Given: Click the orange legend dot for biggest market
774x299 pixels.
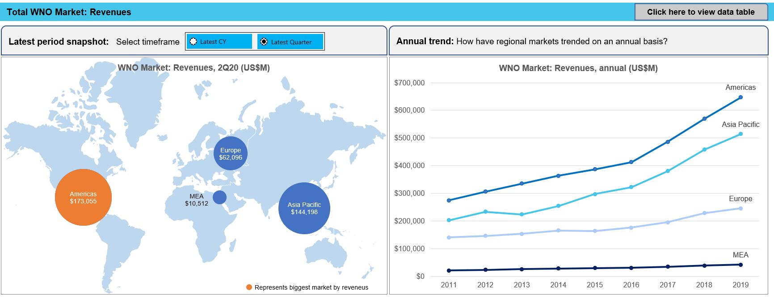Looking at the screenshot, I should click(249, 287).
